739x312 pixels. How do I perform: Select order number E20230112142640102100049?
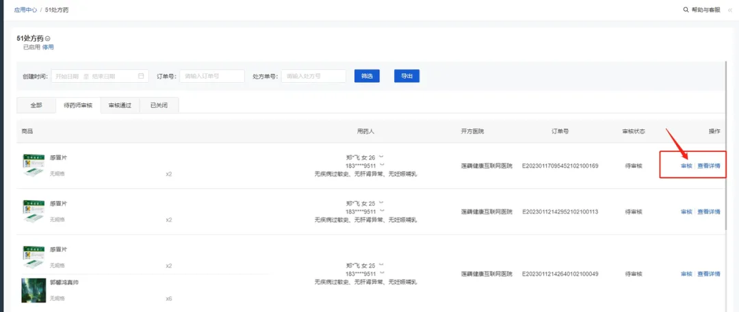(x=560, y=274)
